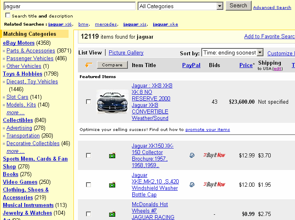The width and height of the screenshot is (295, 220).
Task: Open related search mercedes
Action: pos(106,24)
